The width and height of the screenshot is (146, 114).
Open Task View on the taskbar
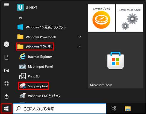[x=114, y=108]
